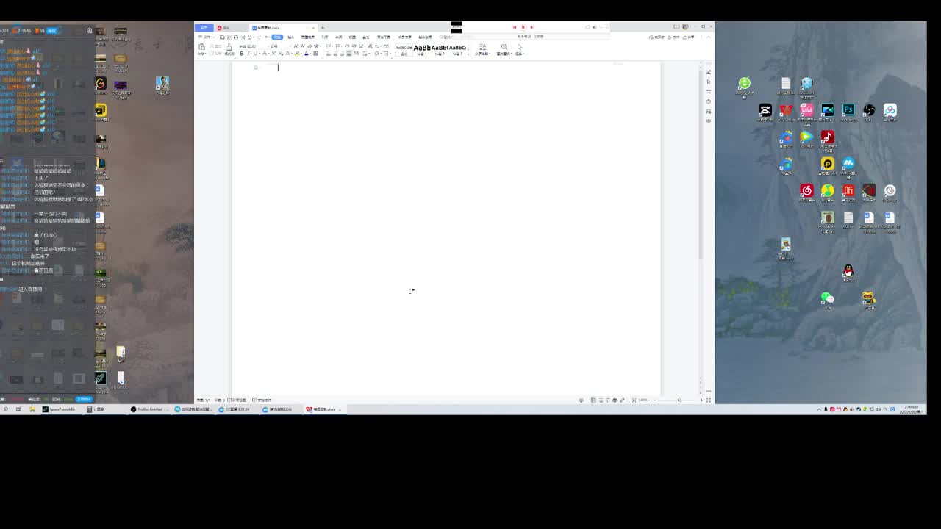The width and height of the screenshot is (941, 529).
Task: Click the align center paragraph button
Action: pos(335,54)
